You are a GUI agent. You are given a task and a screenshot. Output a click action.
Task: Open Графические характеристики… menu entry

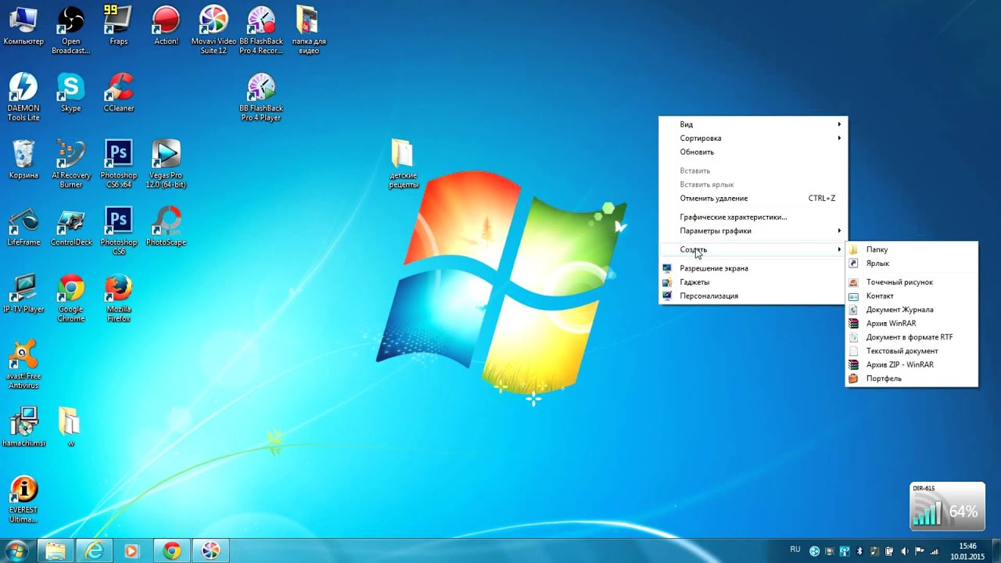click(x=753, y=217)
